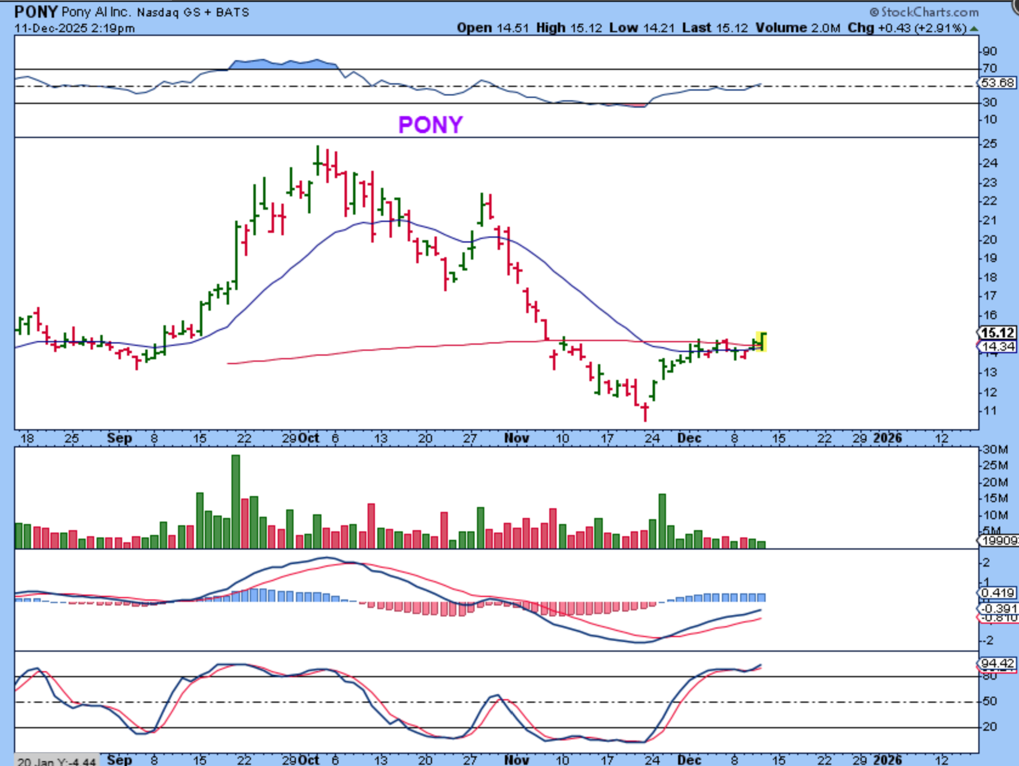Image resolution: width=1019 pixels, height=766 pixels.
Task: Click "Last 15.12" in the header quote line
Action: click(x=715, y=28)
